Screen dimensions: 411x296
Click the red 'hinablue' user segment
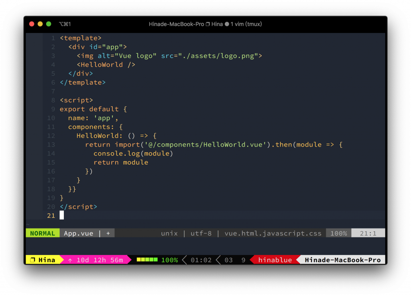(275, 260)
